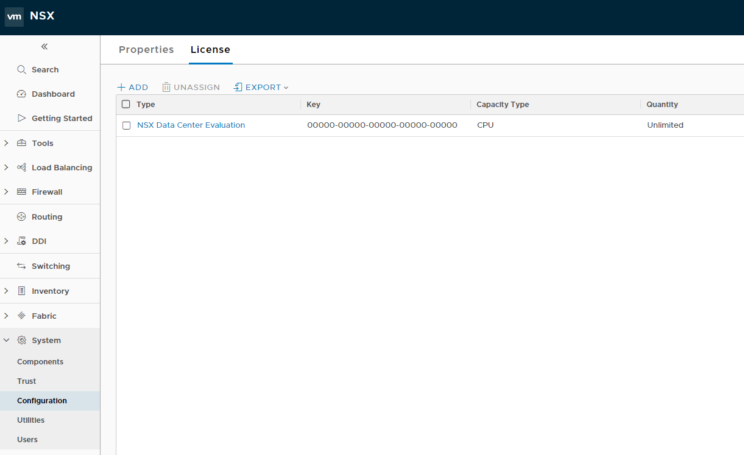The width and height of the screenshot is (744, 455).
Task: Click the Getting Started play icon
Action: pyautogui.click(x=22, y=118)
